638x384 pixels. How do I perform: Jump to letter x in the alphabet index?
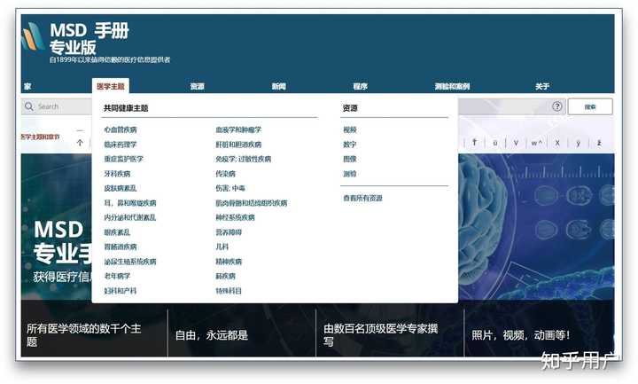(x=557, y=143)
